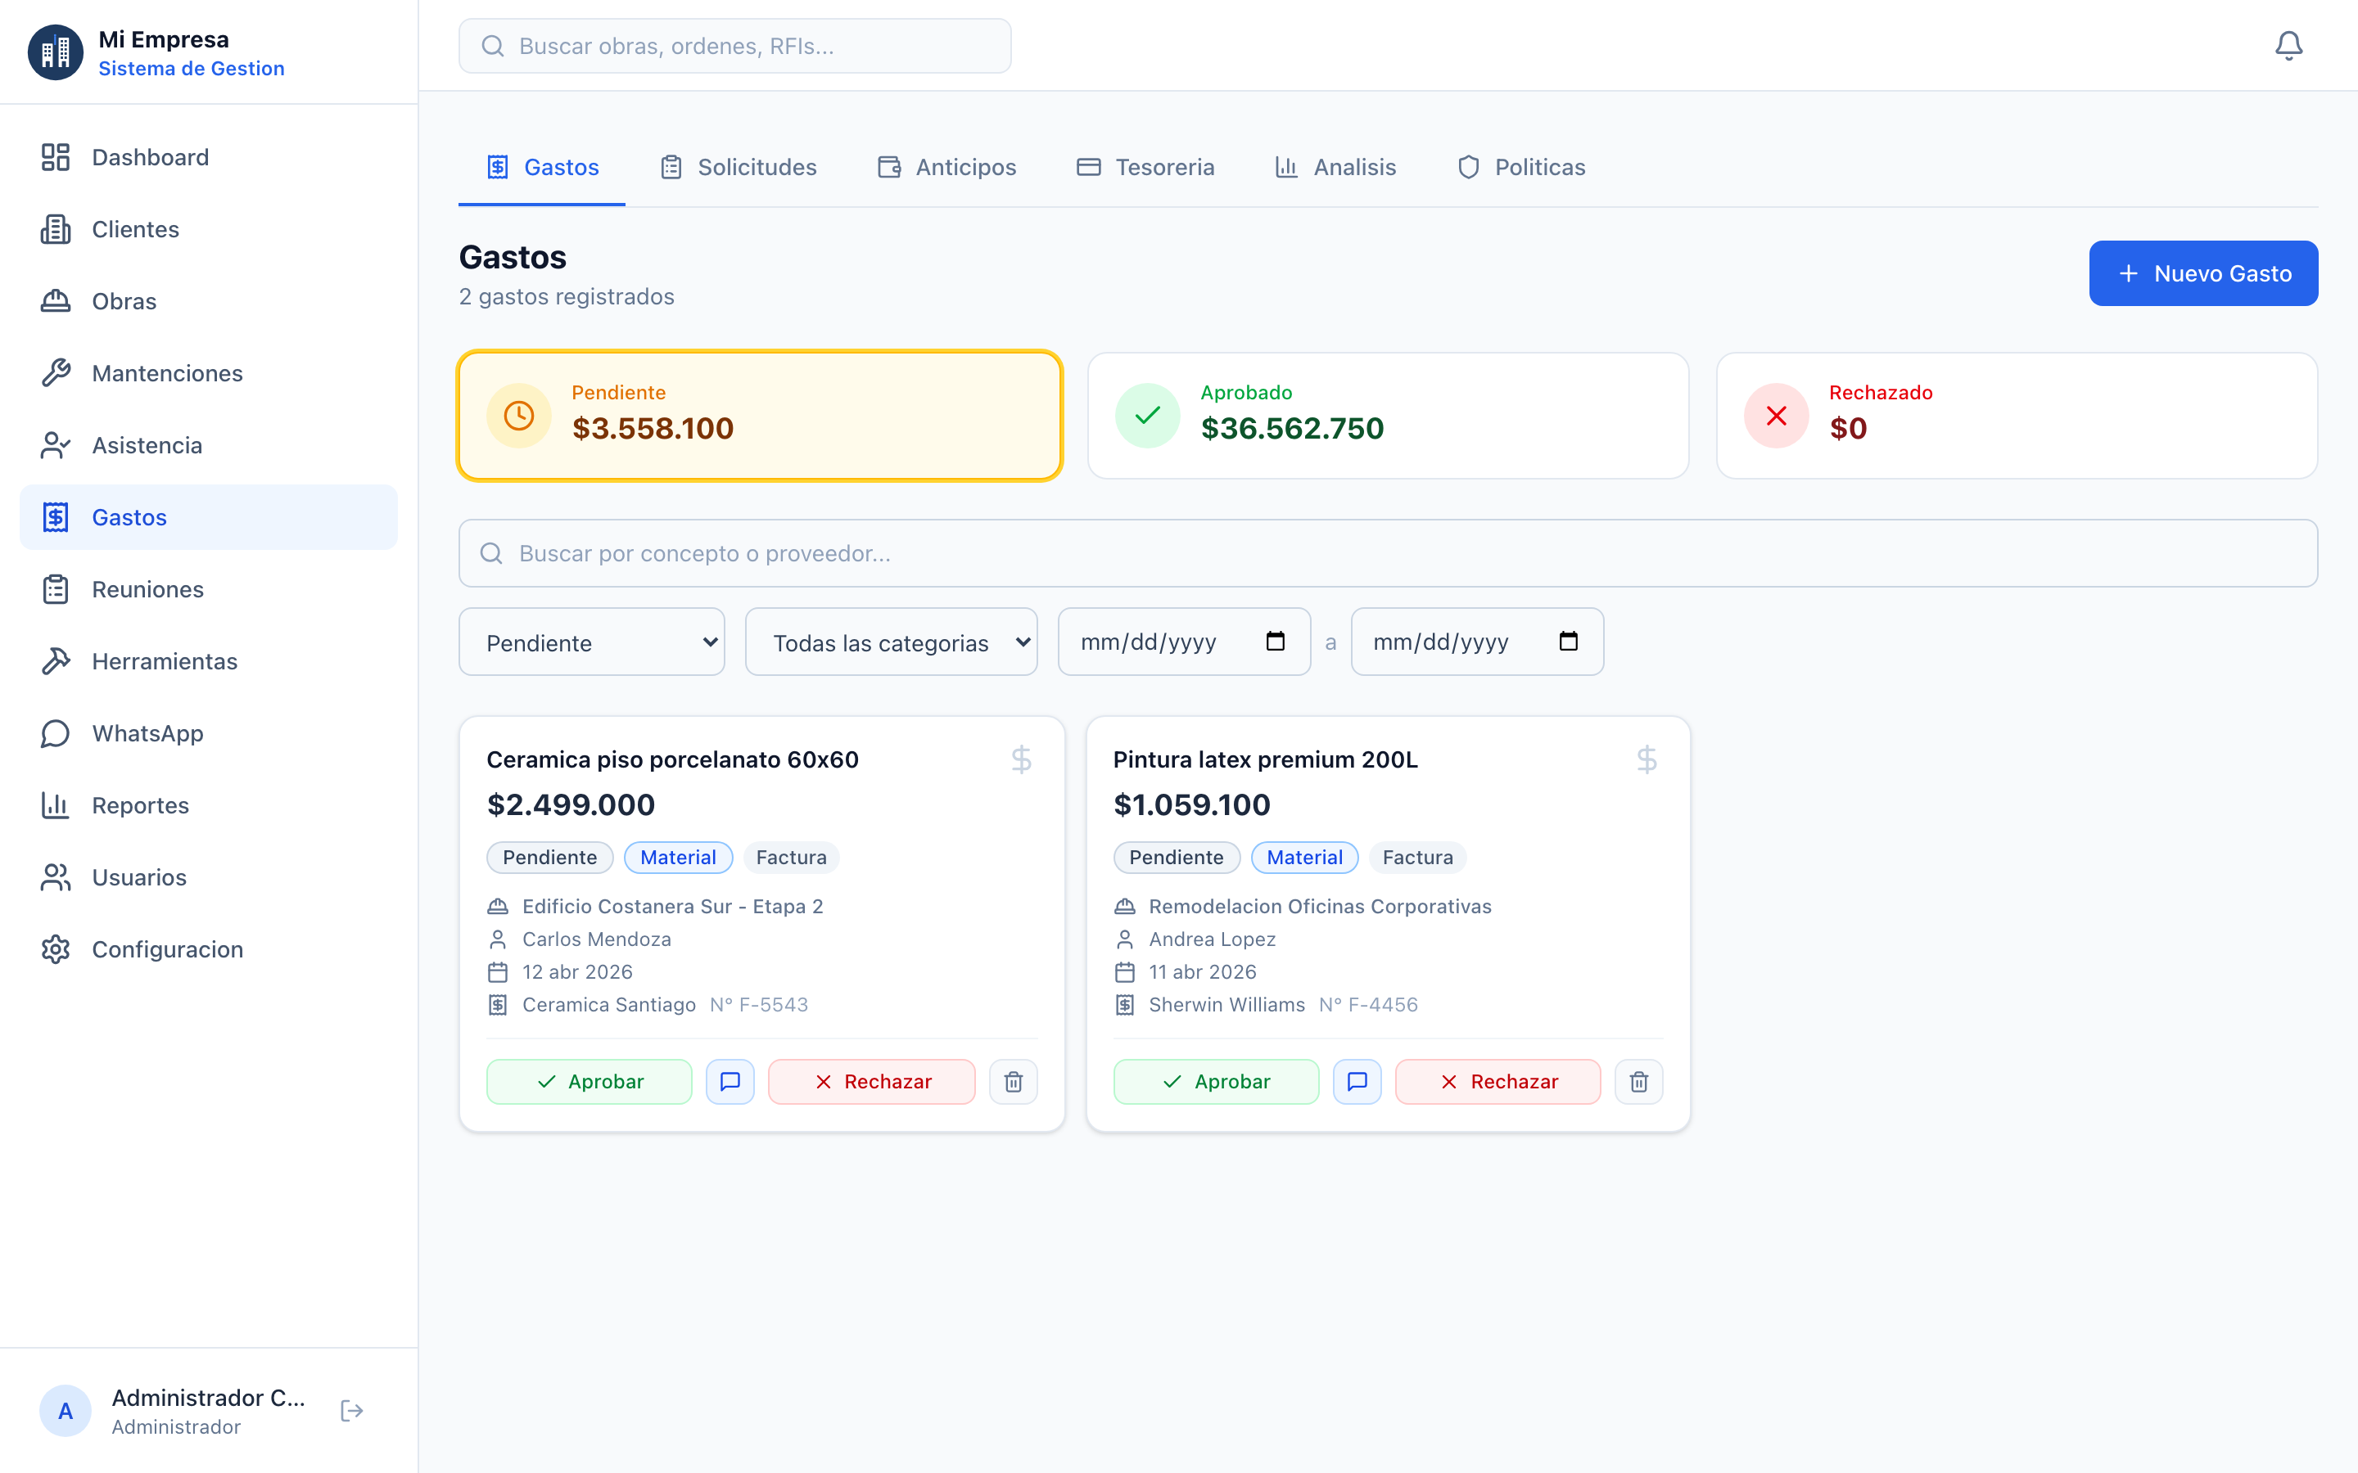This screenshot has height=1473, width=2358.
Task: Click the dollar icon on Pintura latex card
Action: pos(1647,759)
